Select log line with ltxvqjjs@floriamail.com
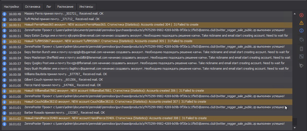The image size is (307, 131). point(147,63)
